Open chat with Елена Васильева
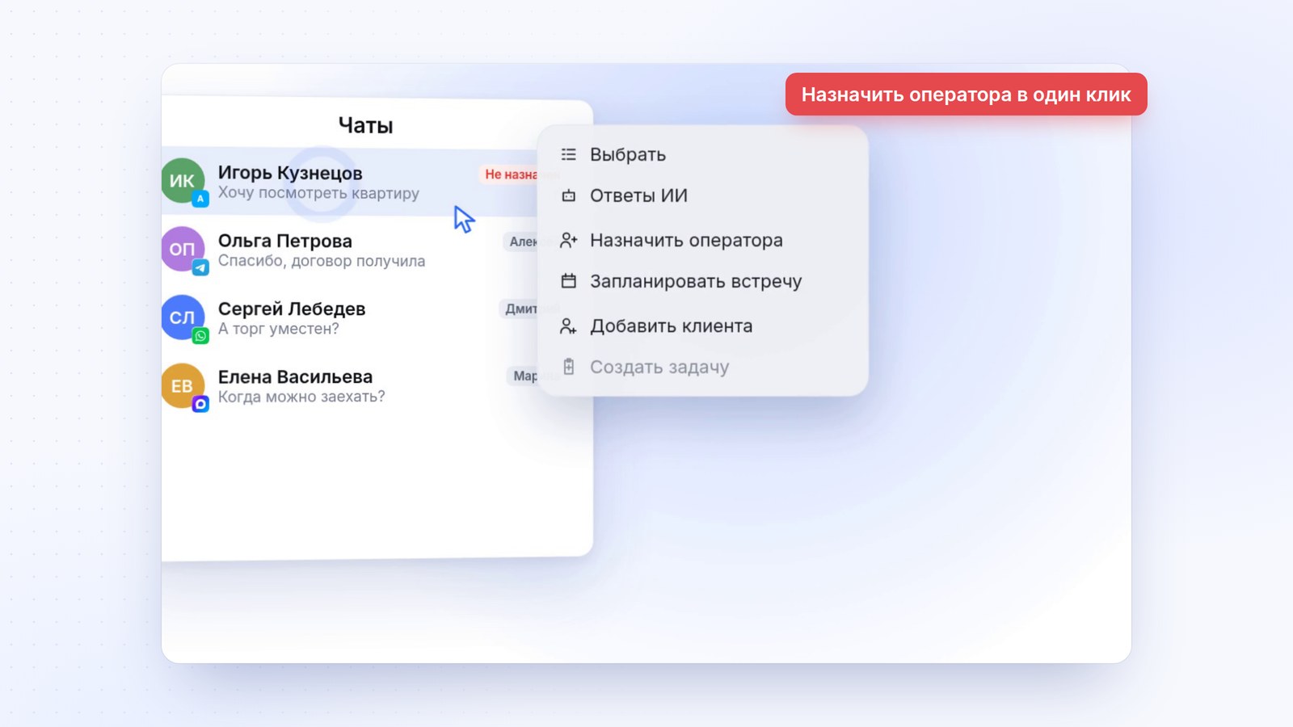Image resolution: width=1293 pixels, height=727 pixels. click(350, 385)
